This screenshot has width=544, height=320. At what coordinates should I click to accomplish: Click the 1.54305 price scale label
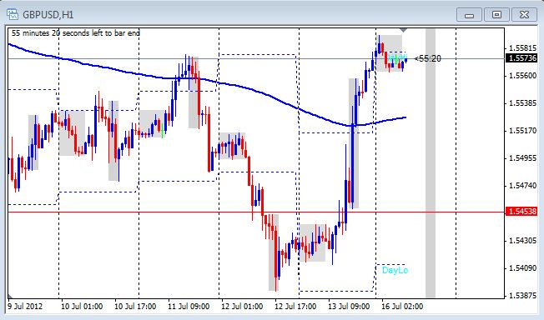click(522, 240)
